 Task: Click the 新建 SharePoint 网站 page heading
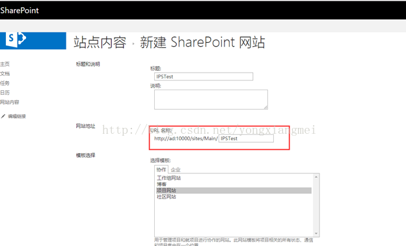[202, 42]
